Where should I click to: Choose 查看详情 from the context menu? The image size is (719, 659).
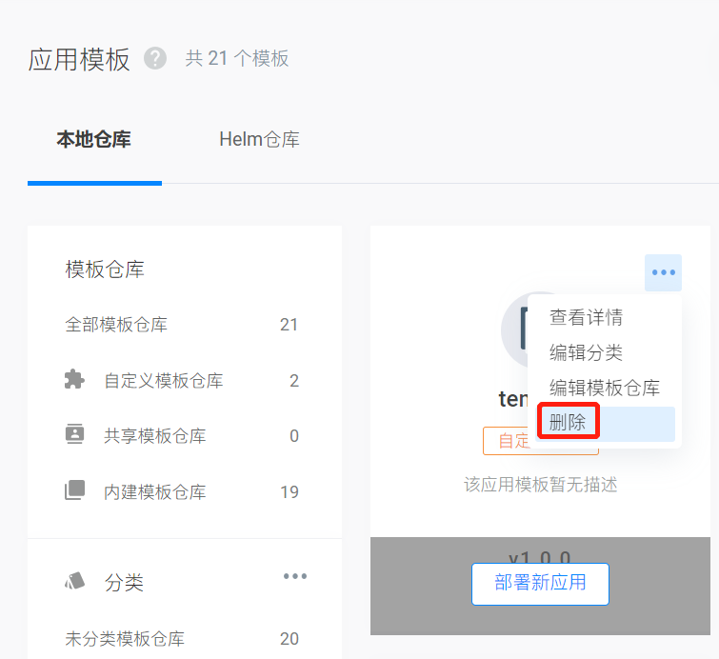586,318
